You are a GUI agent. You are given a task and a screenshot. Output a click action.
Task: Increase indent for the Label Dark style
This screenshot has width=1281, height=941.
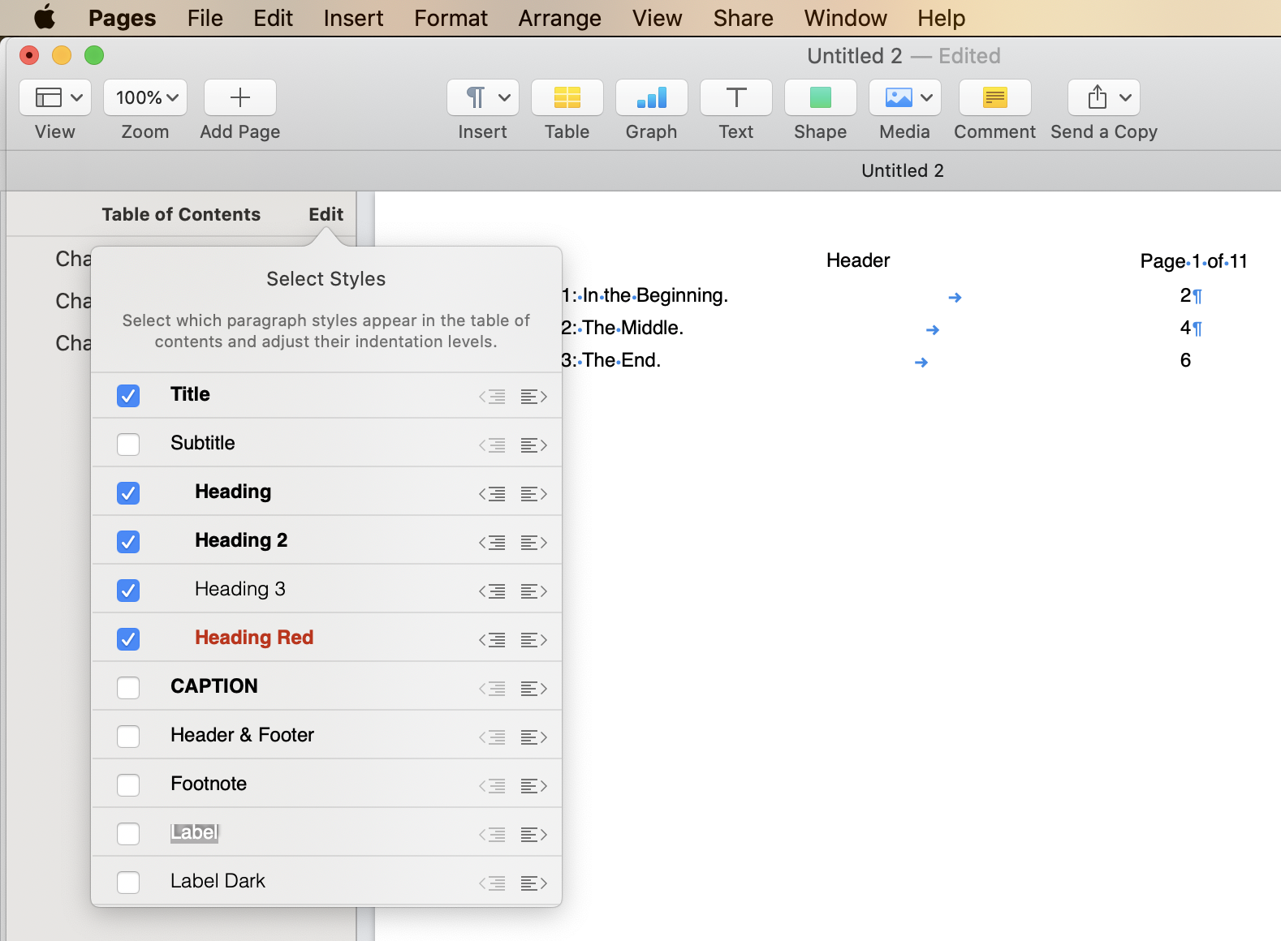point(533,883)
